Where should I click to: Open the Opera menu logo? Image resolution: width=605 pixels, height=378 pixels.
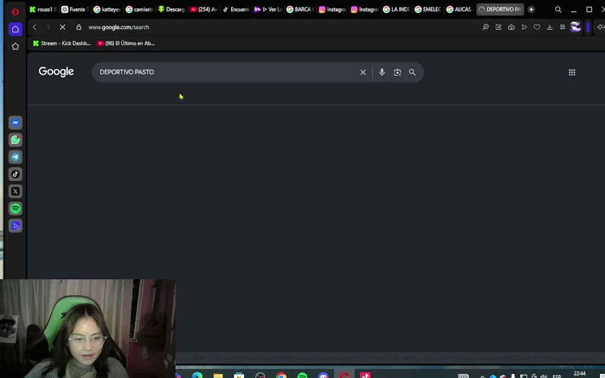click(x=15, y=12)
